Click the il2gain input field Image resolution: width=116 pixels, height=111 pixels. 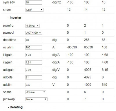pos(34,62)
